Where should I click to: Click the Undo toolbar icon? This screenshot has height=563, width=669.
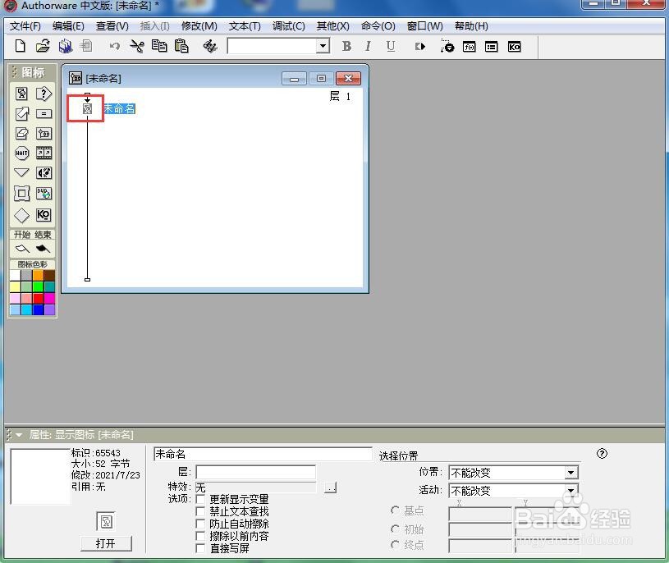pos(114,46)
